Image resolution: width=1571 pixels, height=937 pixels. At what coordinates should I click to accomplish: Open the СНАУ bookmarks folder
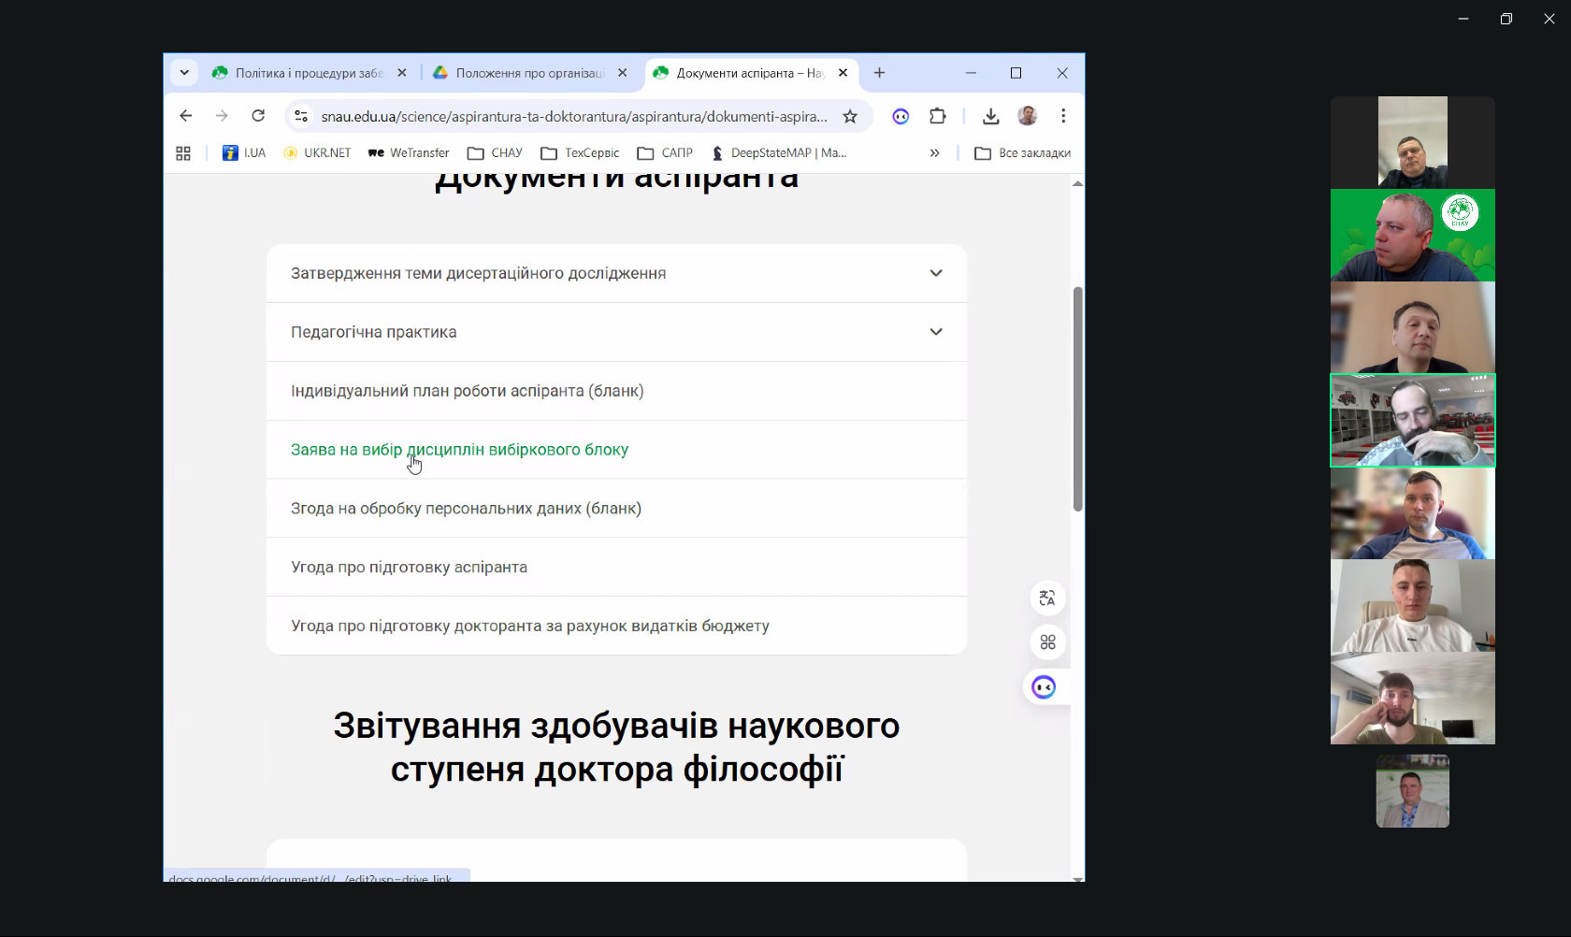[496, 153]
